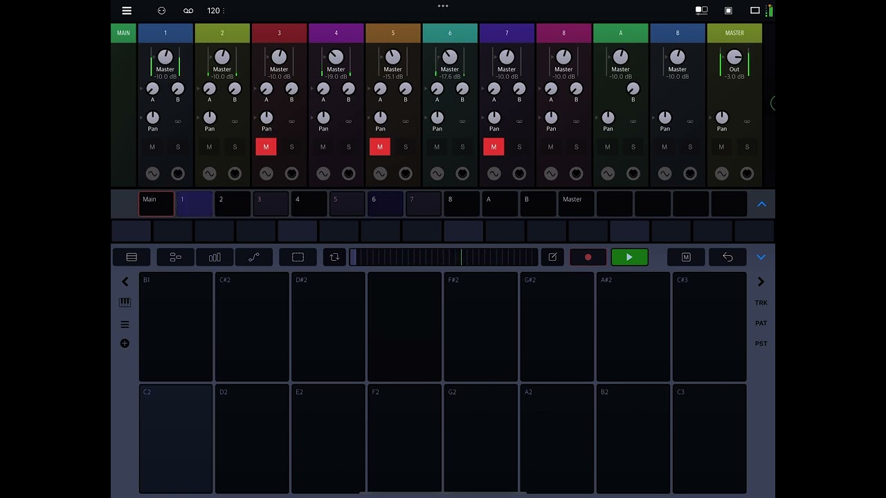Solo channel 4
Viewport: 886px width, 498px height.
pyautogui.click(x=348, y=147)
